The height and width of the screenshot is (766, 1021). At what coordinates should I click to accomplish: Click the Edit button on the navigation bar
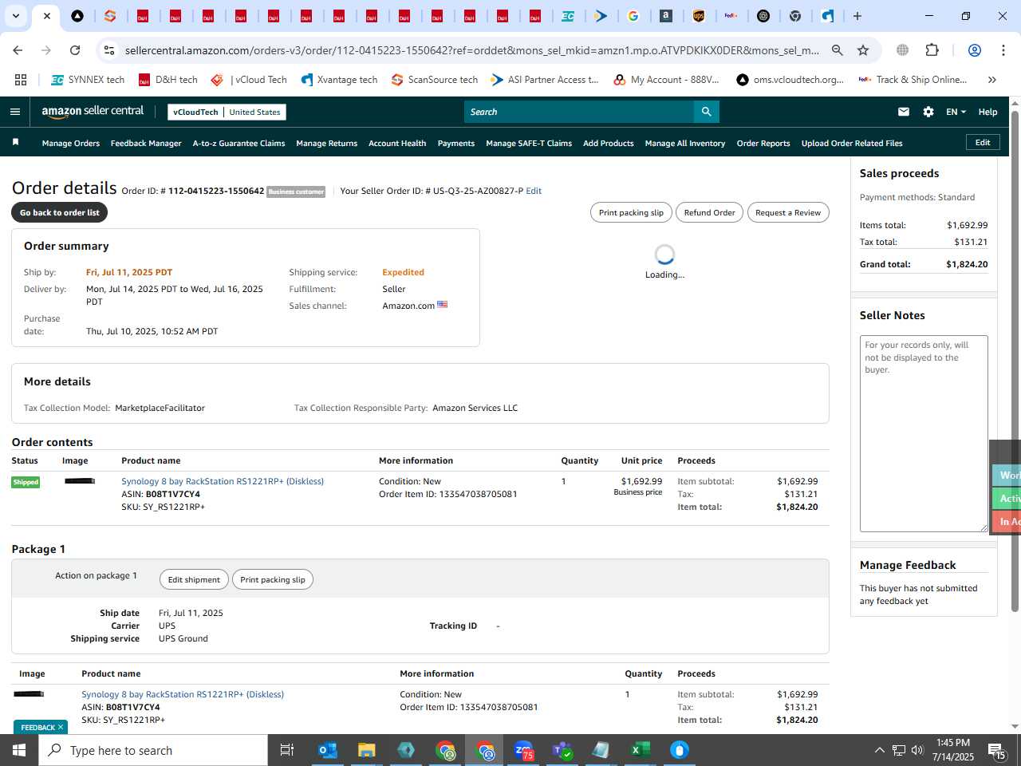pos(983,142)
